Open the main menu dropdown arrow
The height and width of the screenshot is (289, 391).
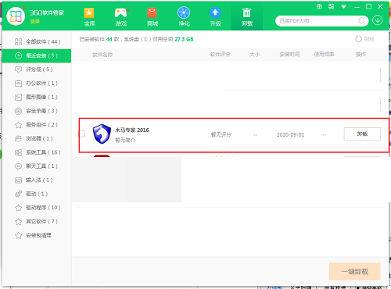tap(343, 7)
